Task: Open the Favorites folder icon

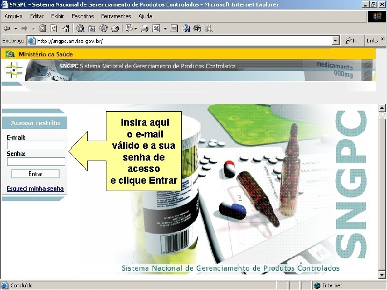Action: coord(92,29)
